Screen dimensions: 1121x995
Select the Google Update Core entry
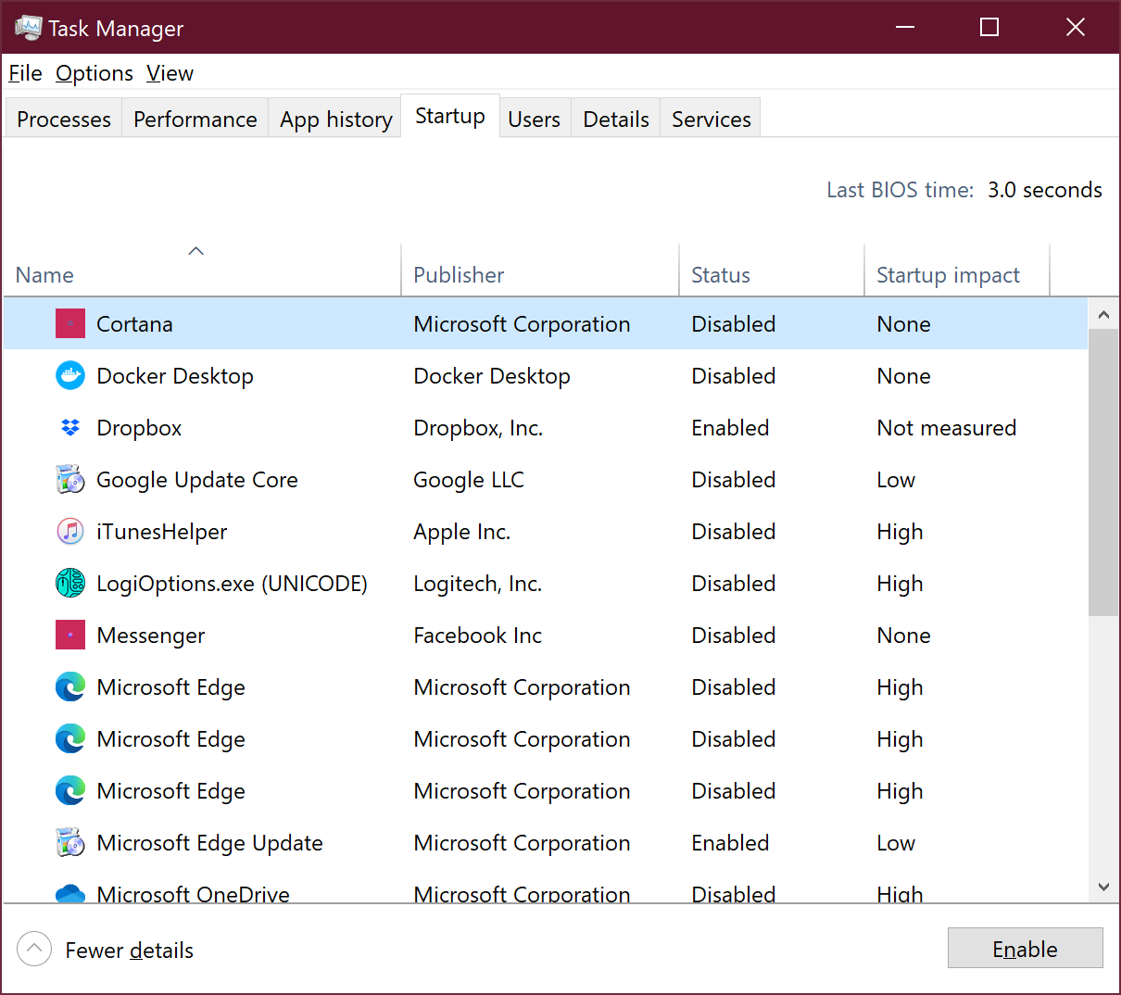(197, 480)
